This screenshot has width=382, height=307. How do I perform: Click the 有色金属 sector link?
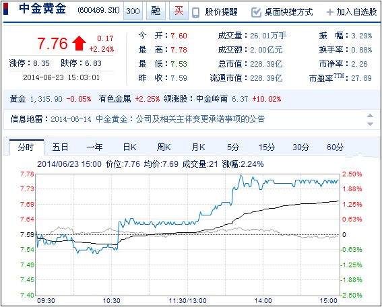tap(115, 99)
